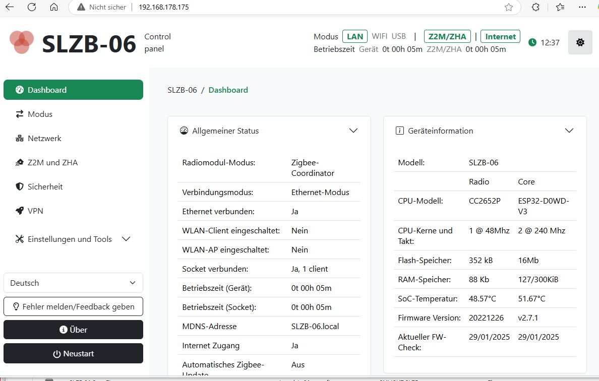Screen dimensions: 599x381
Task: Expand Einstellungen und Tools submenu
Action: (x=73, y=239)
